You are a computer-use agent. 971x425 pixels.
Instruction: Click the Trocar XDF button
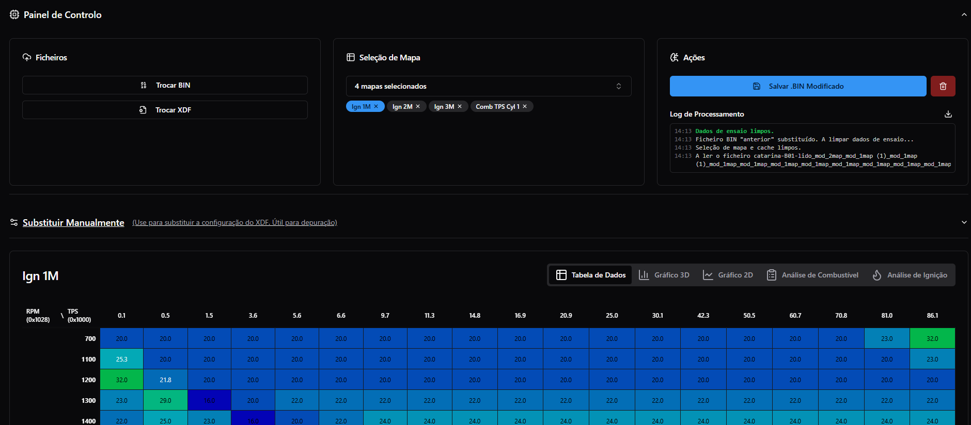coord(165,110)
